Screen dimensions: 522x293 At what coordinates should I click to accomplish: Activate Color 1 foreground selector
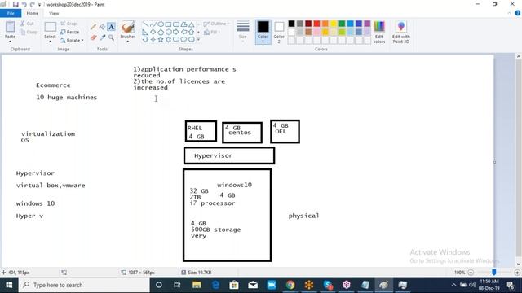263,32
